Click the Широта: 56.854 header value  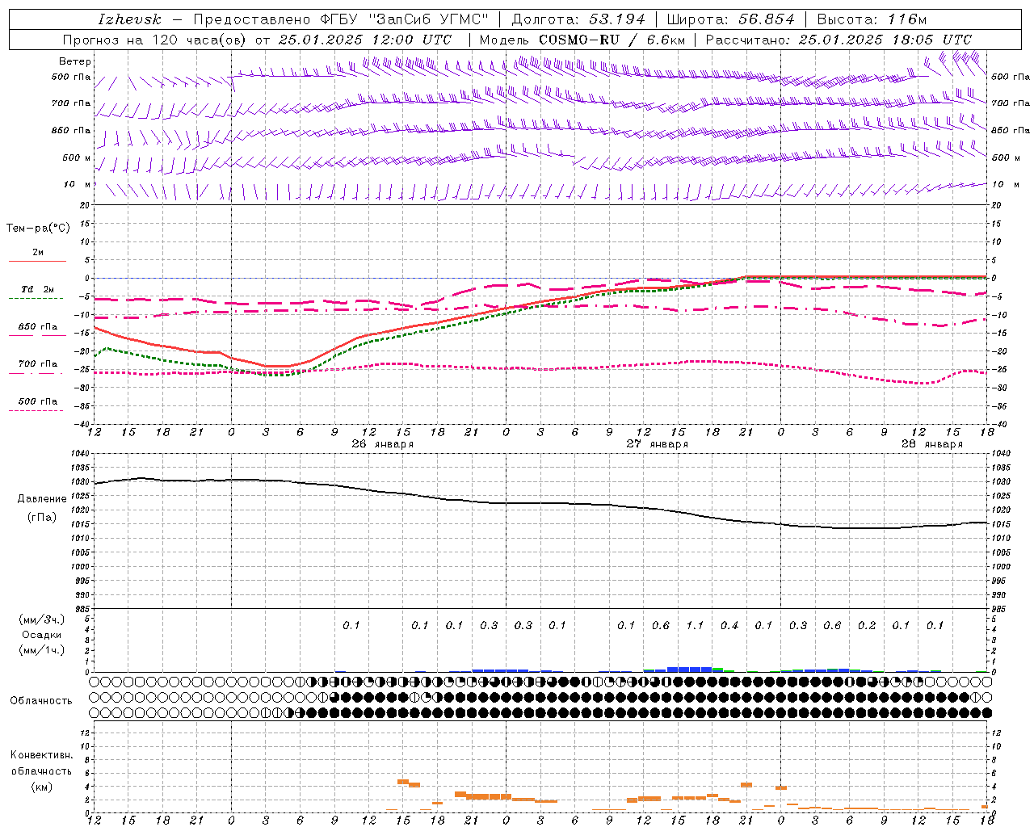pos(730,19)
